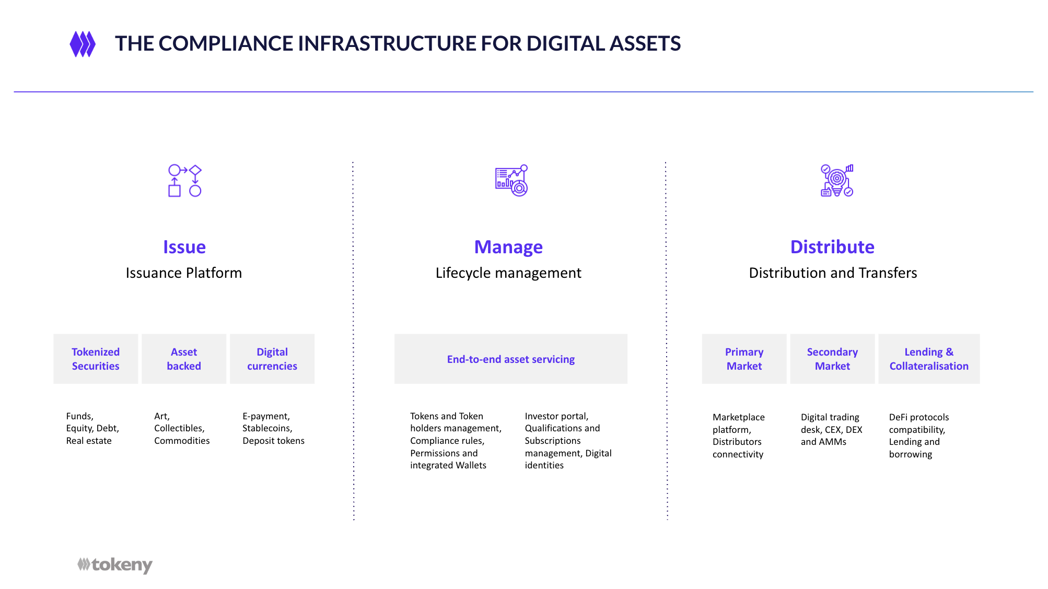Click the Manage heading

click(508, 247)
